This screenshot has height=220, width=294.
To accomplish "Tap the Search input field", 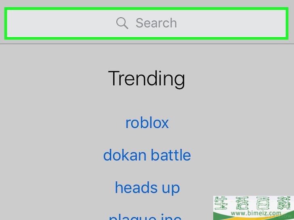I will [x=147, y=23].
